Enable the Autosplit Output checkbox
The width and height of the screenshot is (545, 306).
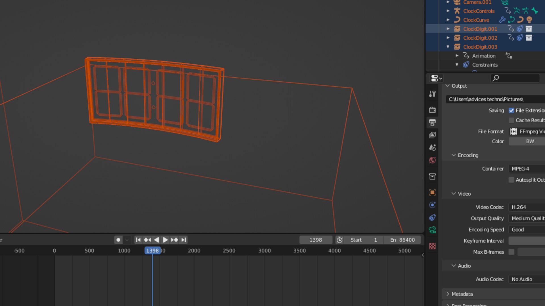coord(512,180)
